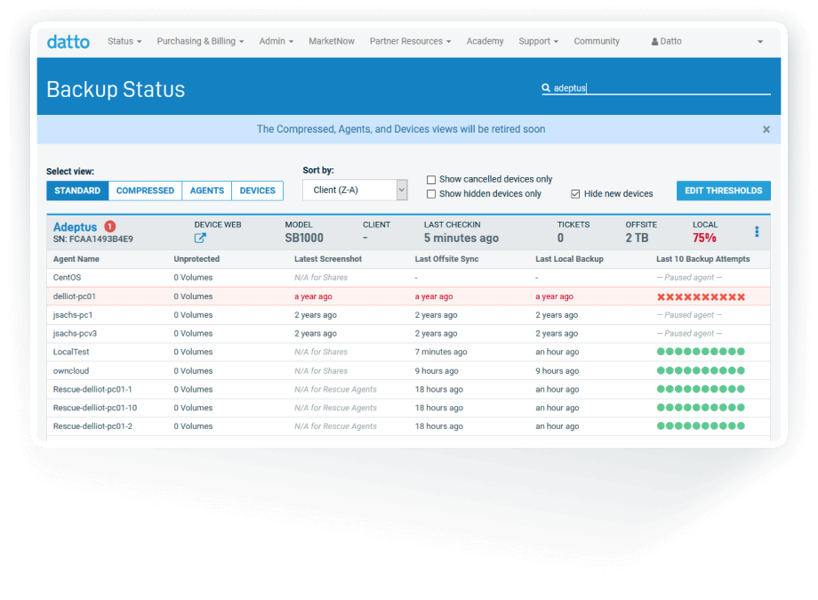Switch to the Devices view
818x600 pixels.
pos(257,191)
